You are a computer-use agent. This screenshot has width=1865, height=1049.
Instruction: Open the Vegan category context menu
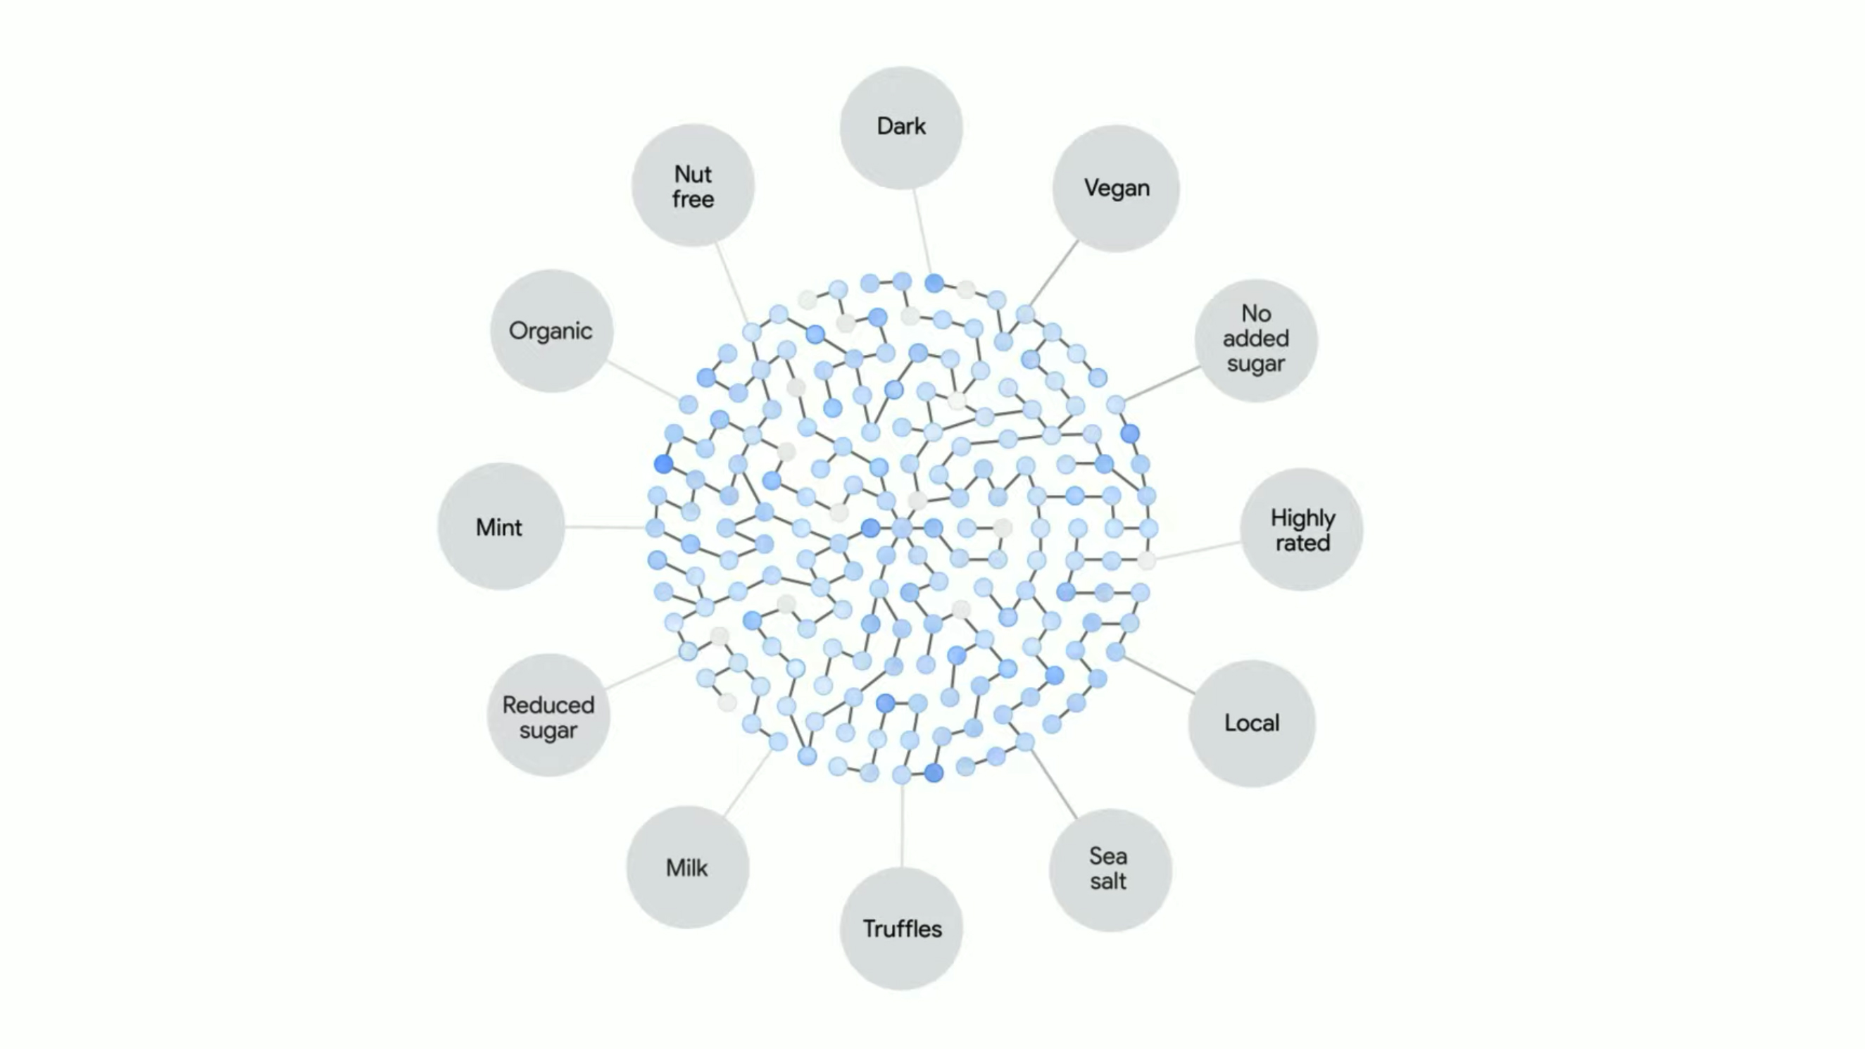[x=1112, y=187]
